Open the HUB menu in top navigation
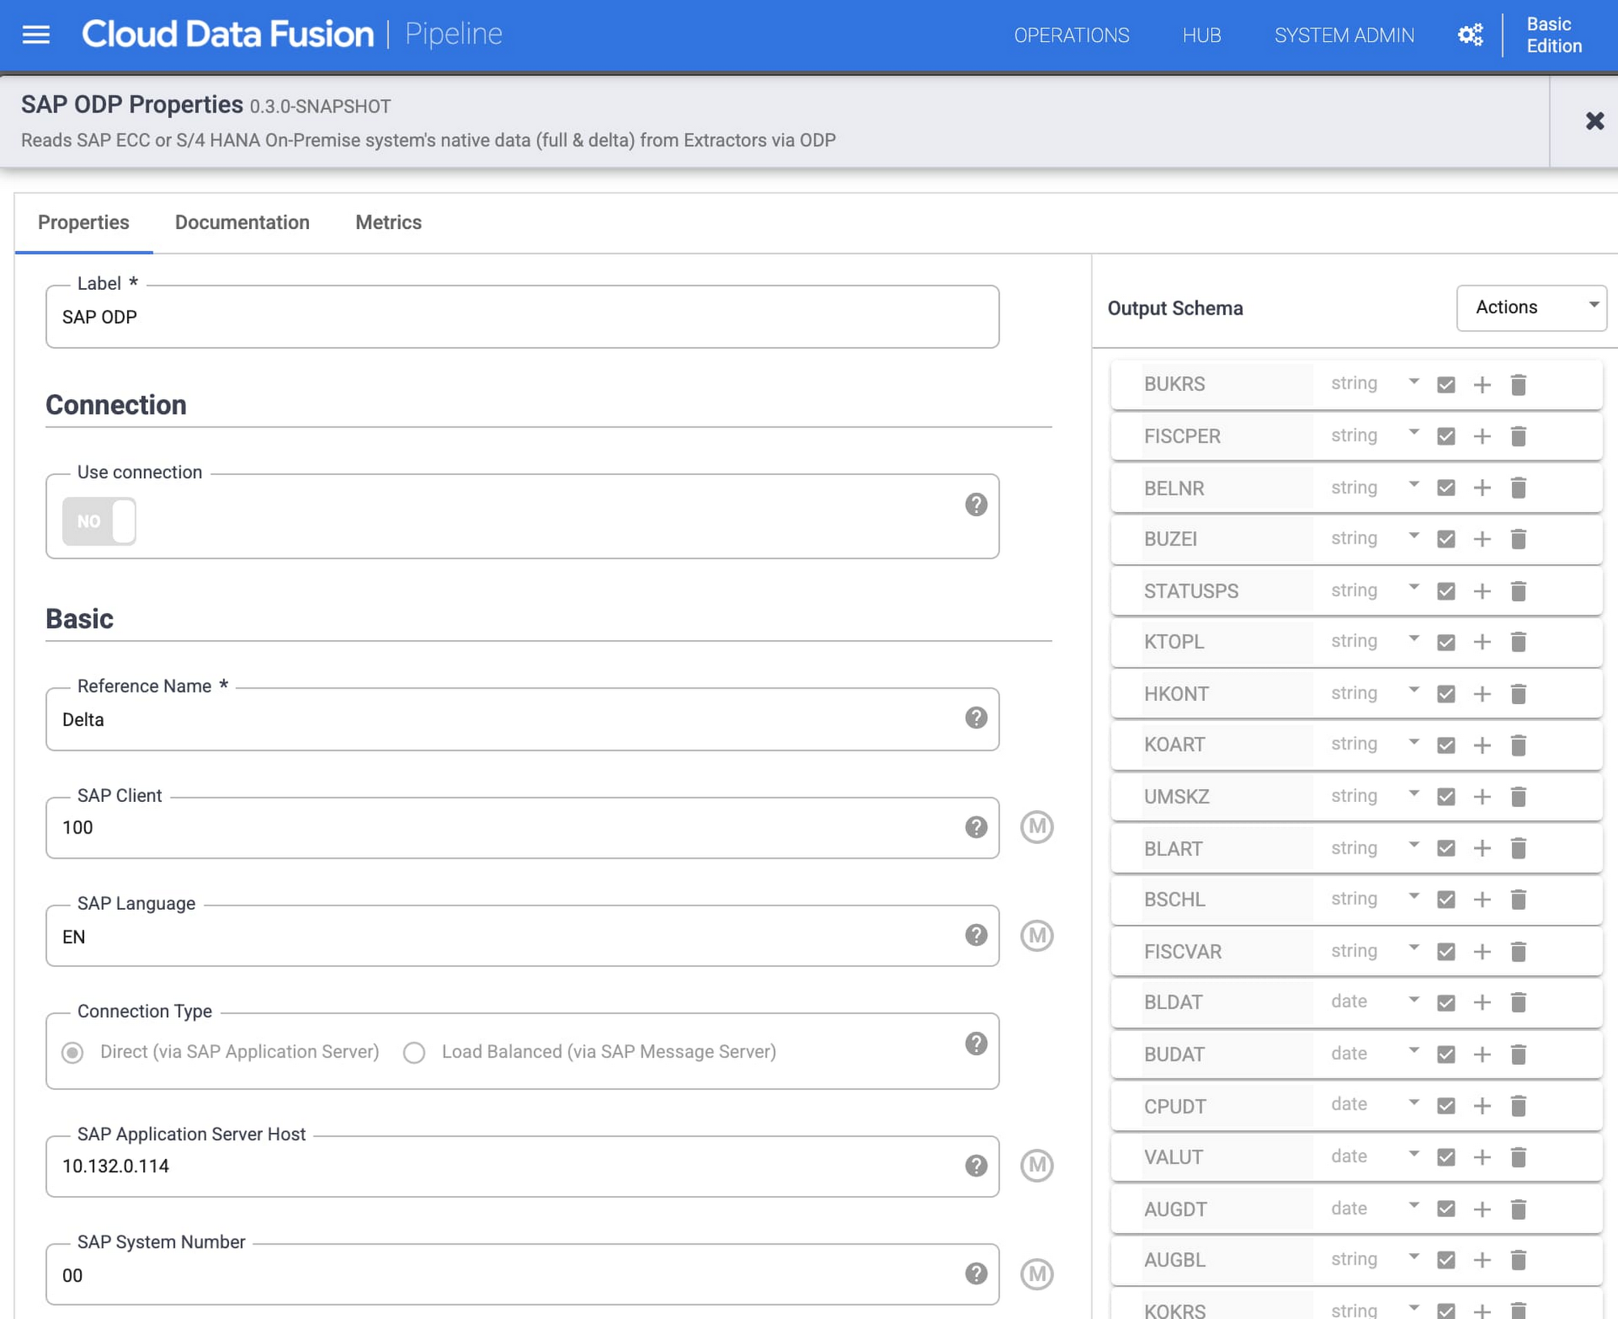 [1200, 34]
